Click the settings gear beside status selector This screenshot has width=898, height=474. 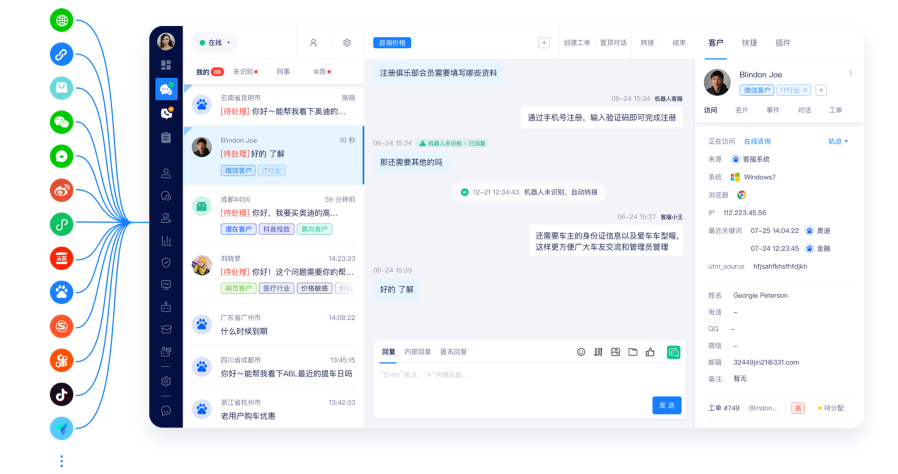pos(347,43)
